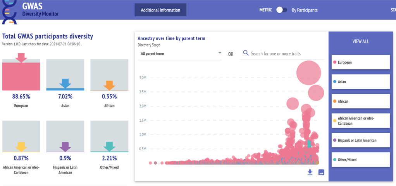Click the download chart icon
Viewport: 396px width, 186px height.
click(310, 172)
